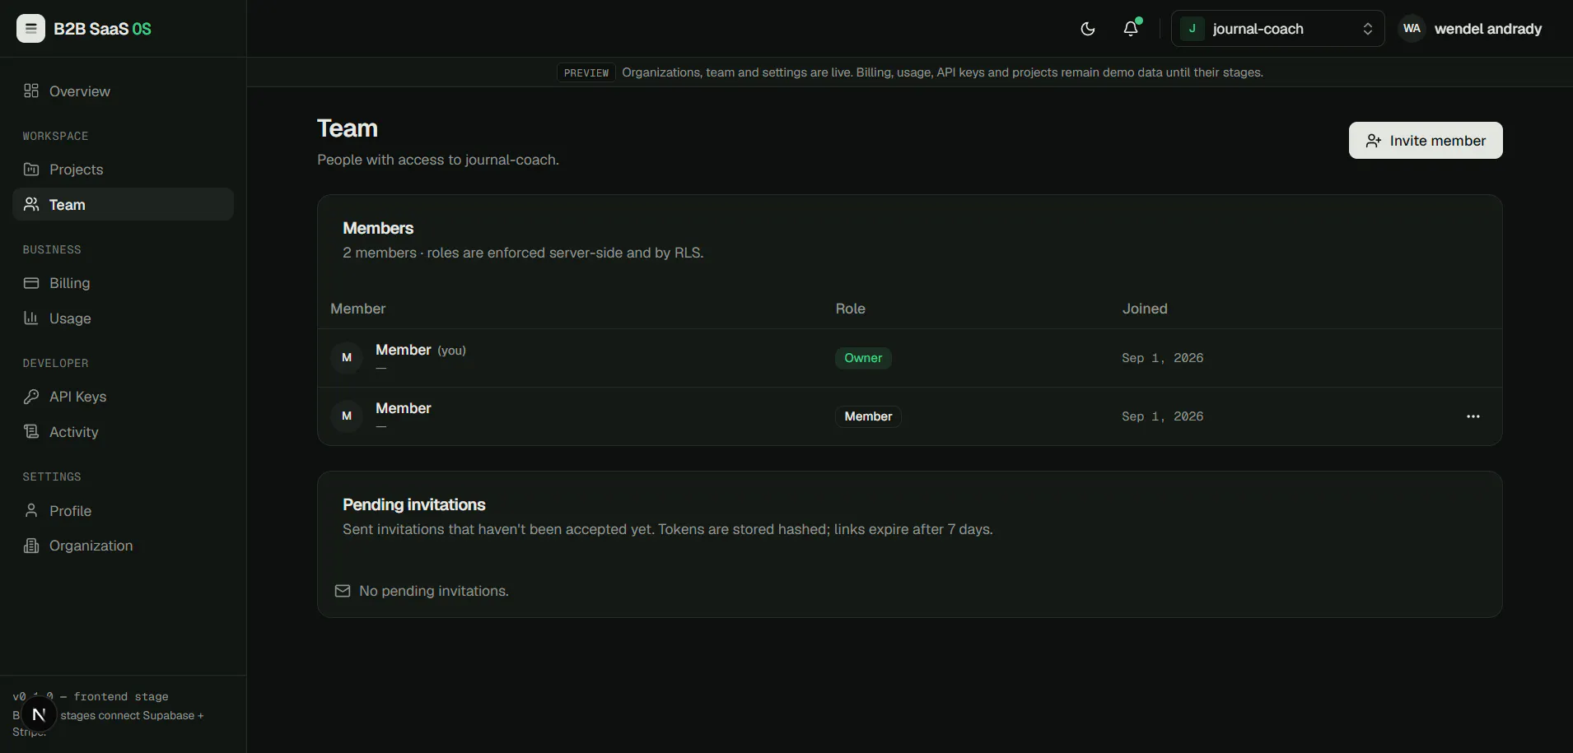Click Owner row's Sep 1, 2026 date
The image size is (1573, 753).
tap(1162, 358)
